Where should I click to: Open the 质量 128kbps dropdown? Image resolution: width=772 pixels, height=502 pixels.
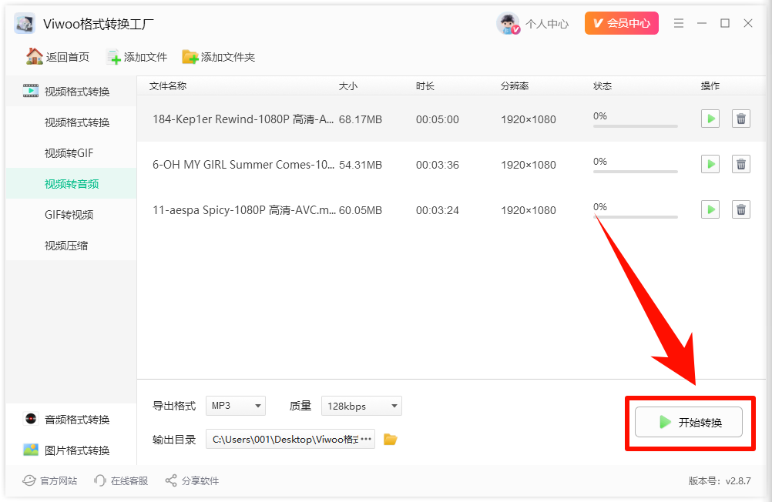click(361, 406)
